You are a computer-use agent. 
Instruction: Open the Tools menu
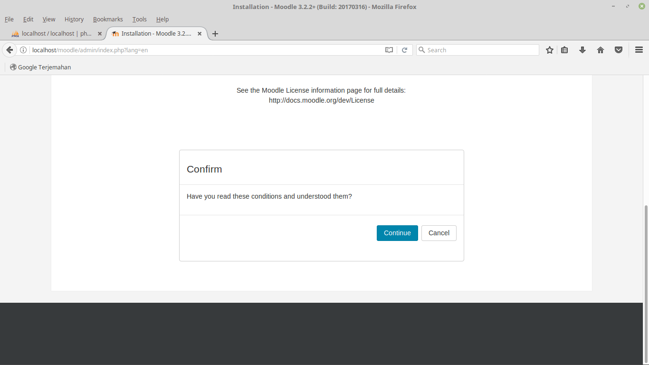[x=139, y=19]
